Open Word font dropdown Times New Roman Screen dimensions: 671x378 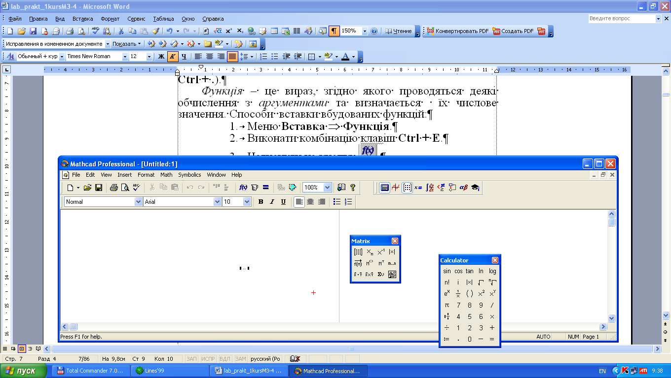click(125, 57)
